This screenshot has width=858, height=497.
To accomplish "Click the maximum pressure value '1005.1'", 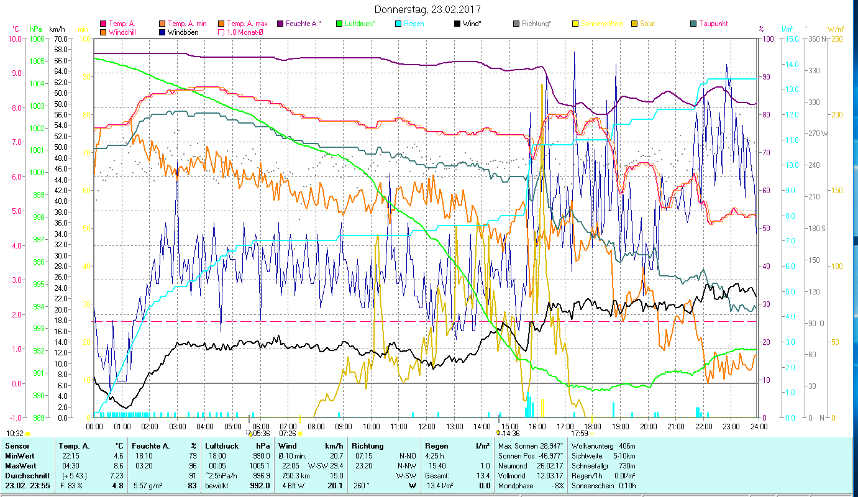I will [x=259, y=466].
